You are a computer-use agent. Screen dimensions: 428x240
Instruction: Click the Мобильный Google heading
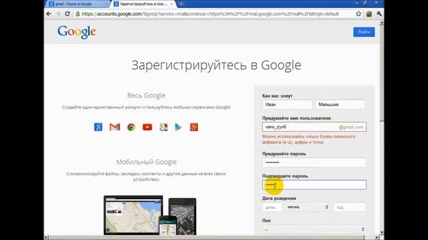146,162
